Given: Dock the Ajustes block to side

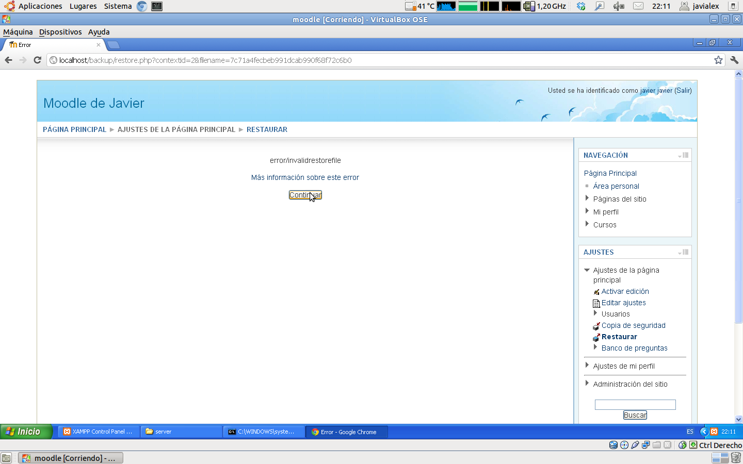Looking at the screenshot, I should point(686,252).
